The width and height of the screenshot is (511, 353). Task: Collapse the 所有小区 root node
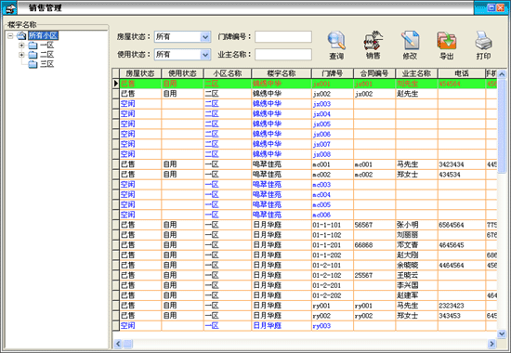pos(11,35)
